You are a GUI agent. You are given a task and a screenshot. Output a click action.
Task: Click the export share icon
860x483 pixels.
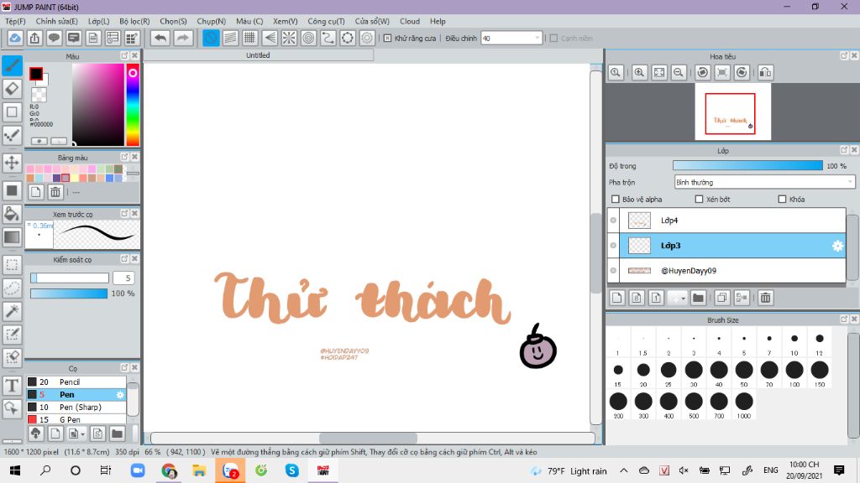point(34,39)
